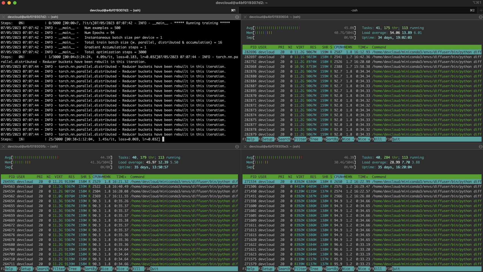Open the pane menu icon for a4bf019305e3 session

pos(481,147)
